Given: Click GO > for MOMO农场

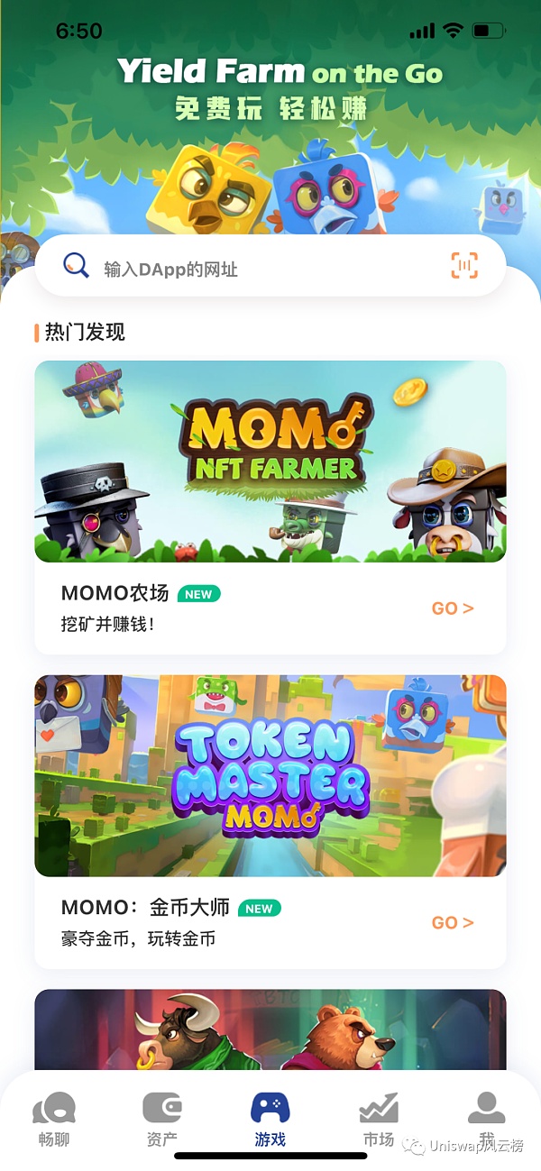Looking at the screenshot, I should 453,608.
